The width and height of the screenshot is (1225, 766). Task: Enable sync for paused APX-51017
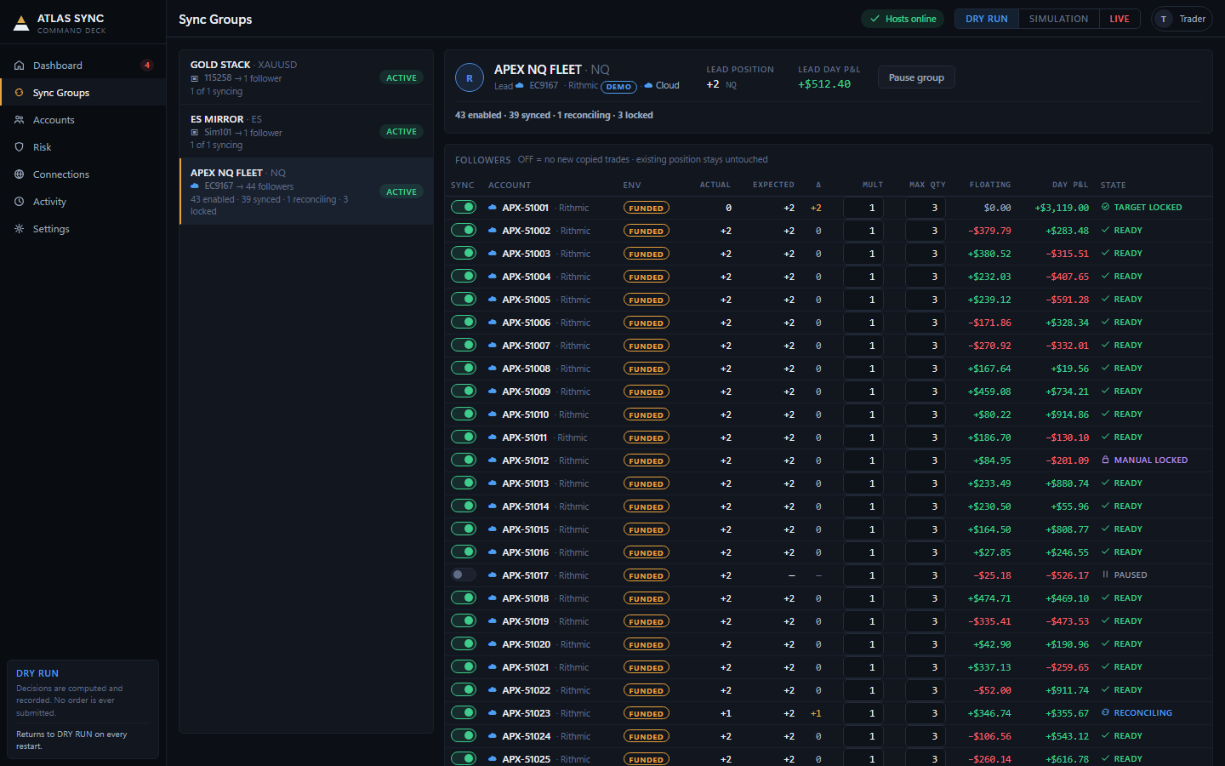(x=464, y=574)
